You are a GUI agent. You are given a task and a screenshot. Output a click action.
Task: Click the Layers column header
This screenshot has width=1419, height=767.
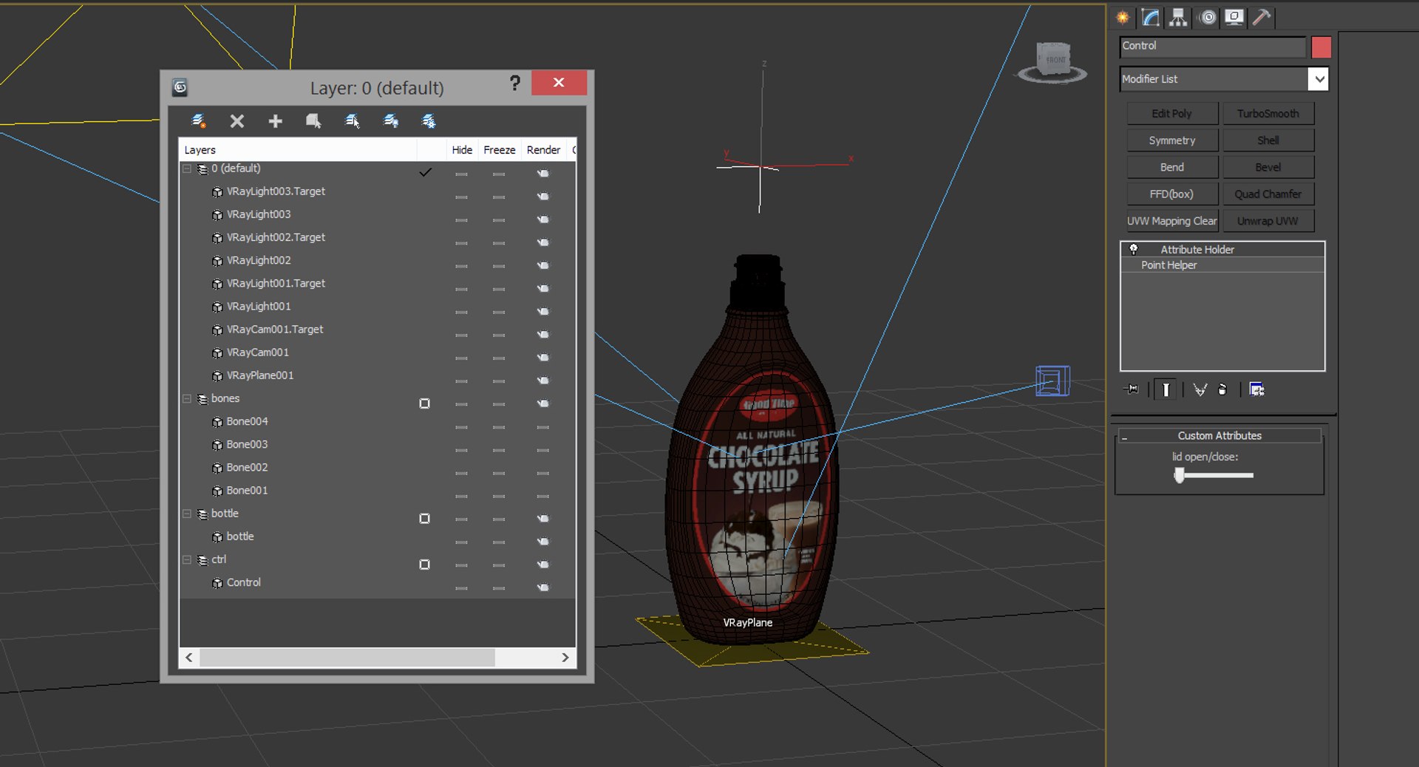[x=299, y=150]
